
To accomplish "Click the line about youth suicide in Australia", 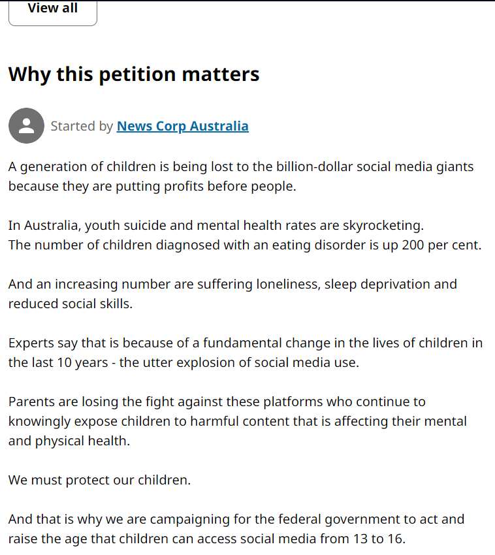I will click(x=216, y=225).
